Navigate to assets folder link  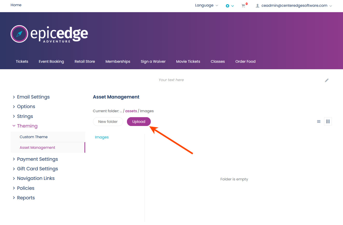click(x=131, y=111)
